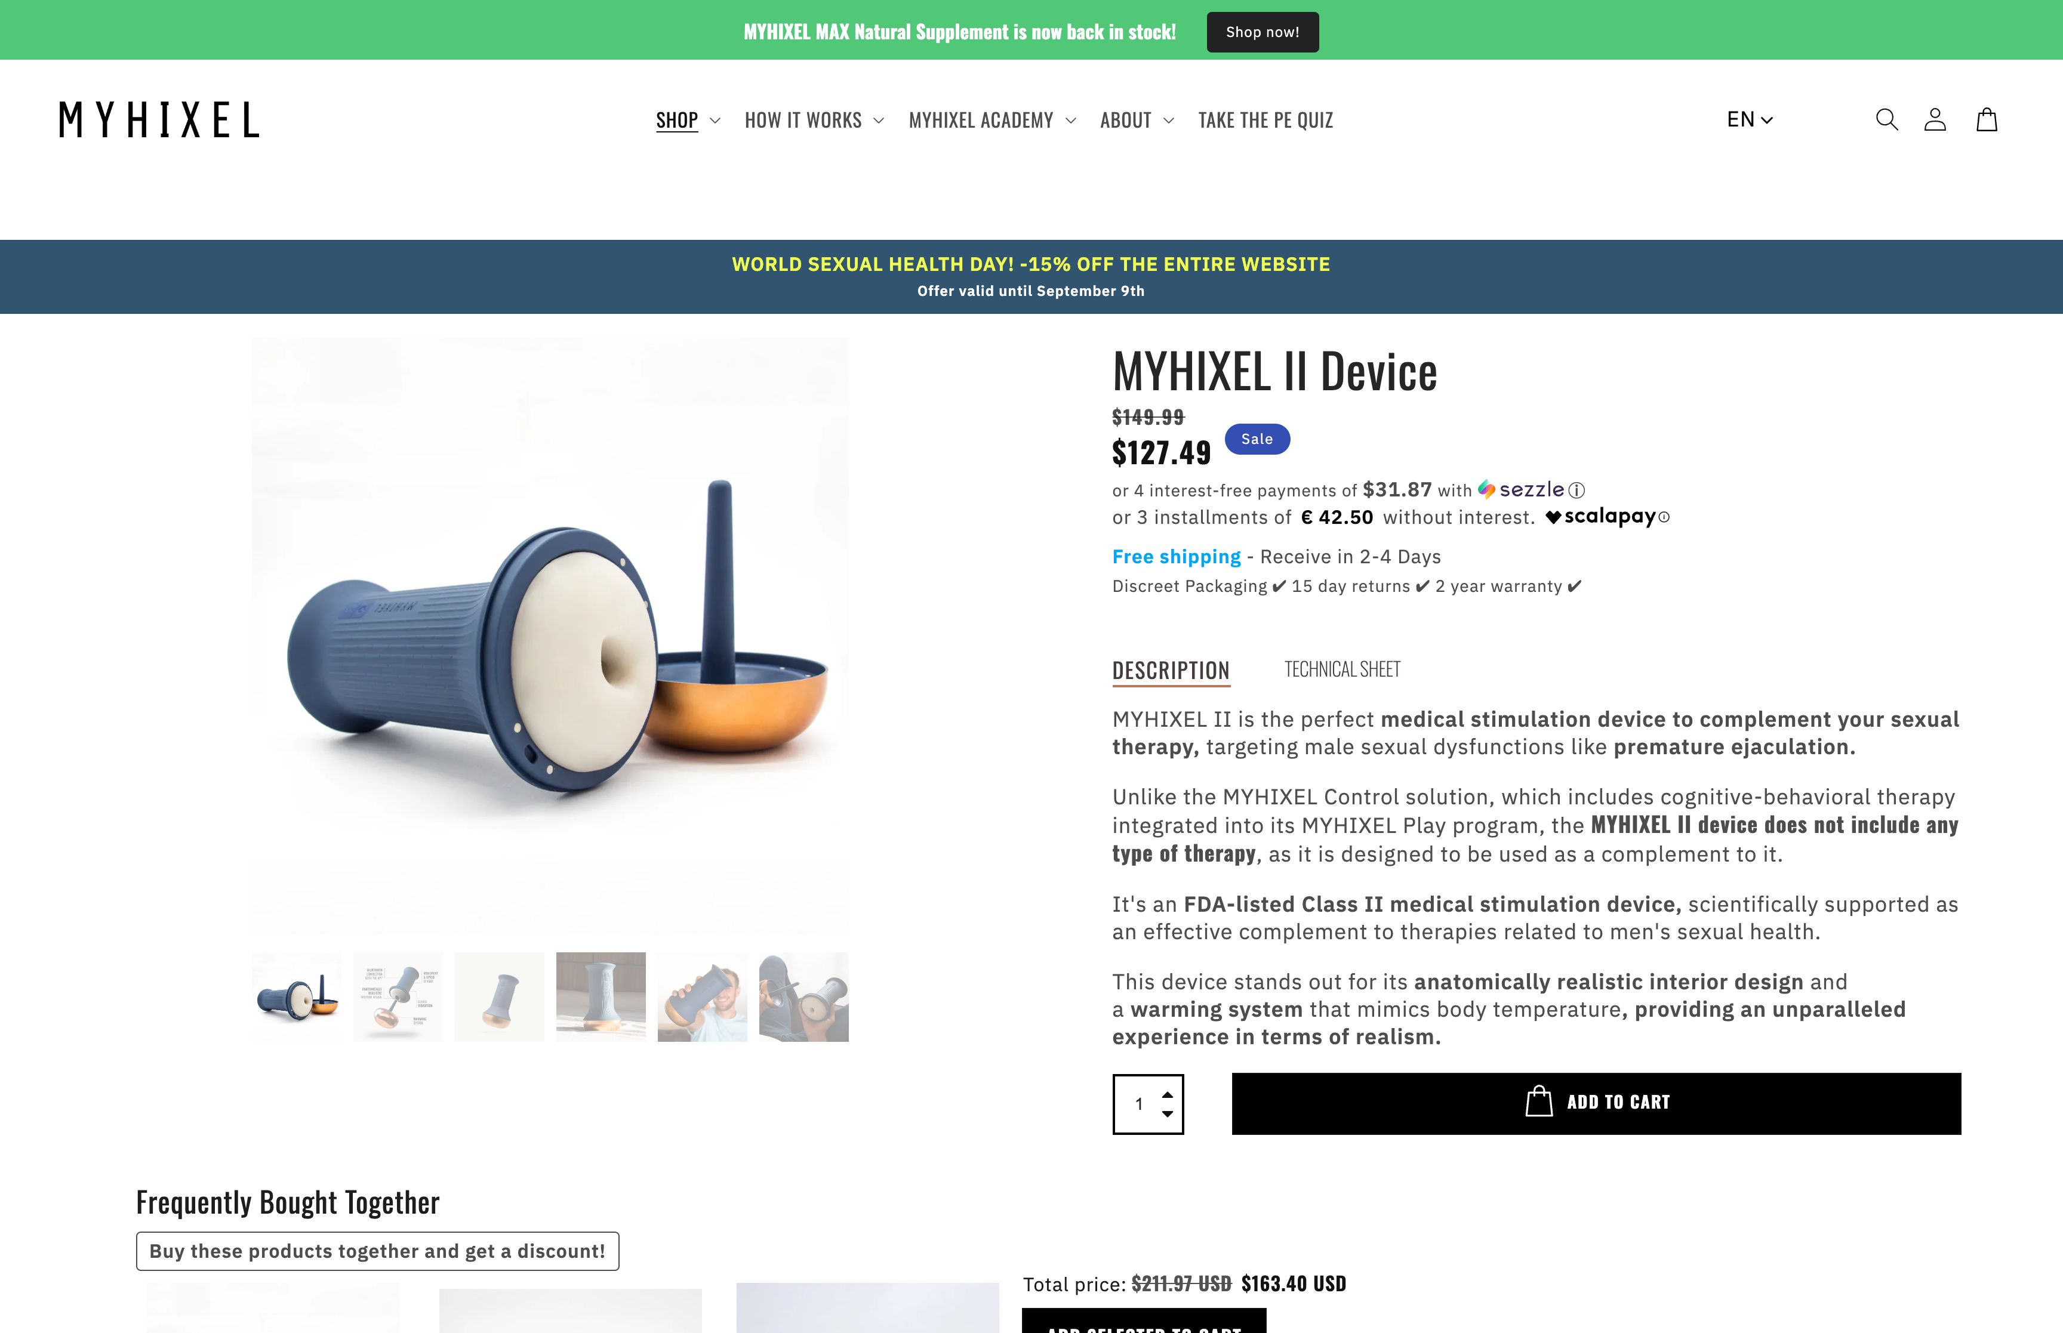Click the Scalapay info icon
The width and height of the screenshot is (2063, 1333).
[1664, 517]
